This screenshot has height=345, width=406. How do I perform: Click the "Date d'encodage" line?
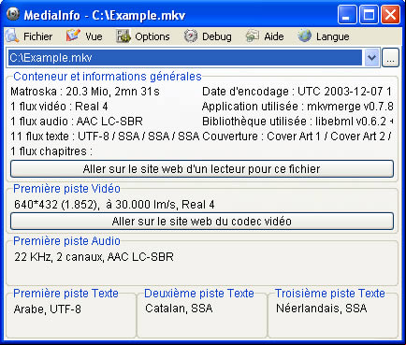click(297, 92)
